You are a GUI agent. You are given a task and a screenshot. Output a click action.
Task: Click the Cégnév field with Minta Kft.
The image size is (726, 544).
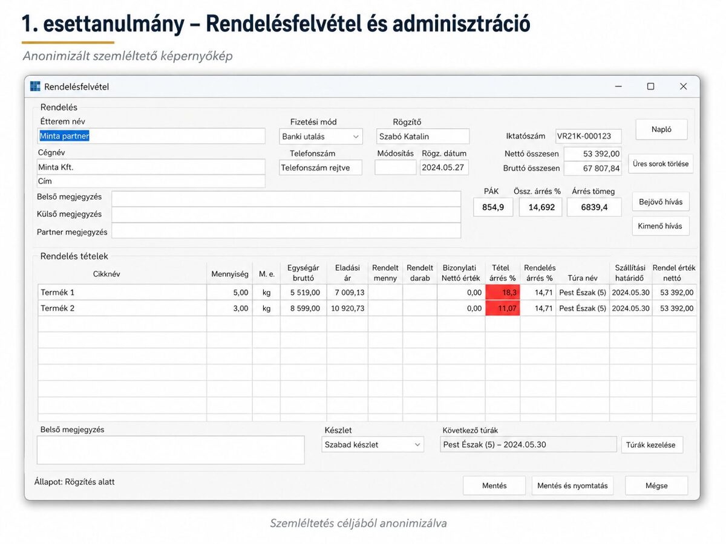(151, 167)
